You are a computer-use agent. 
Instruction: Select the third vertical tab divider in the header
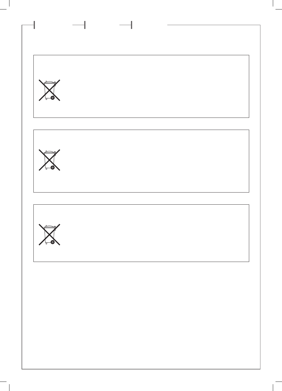pyautogui.click(x=132, y=25)
